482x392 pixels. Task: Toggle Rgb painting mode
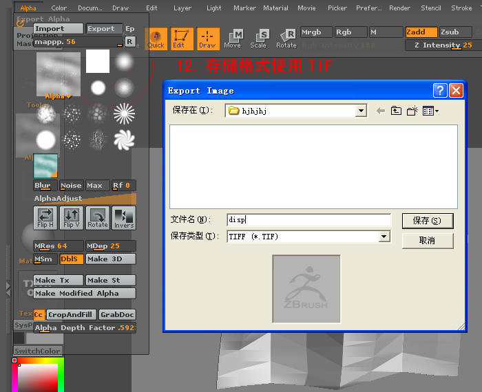[x=350, y=32]
